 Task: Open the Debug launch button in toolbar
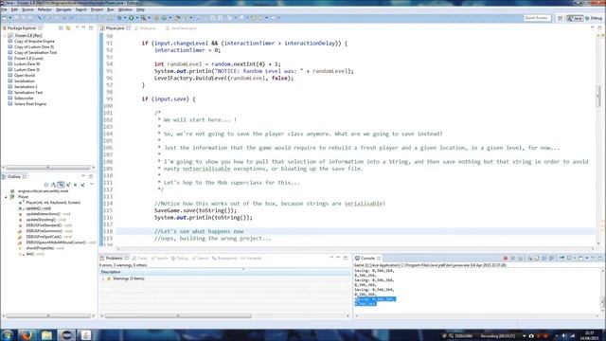coord(119,18)
